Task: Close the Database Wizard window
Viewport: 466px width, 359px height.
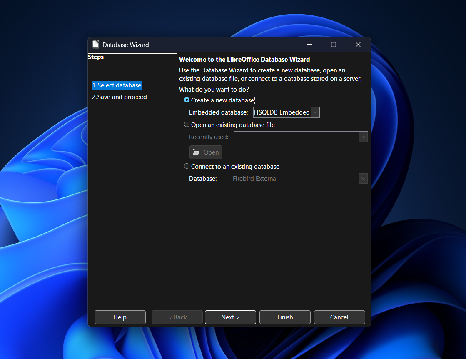Action: 358,45
